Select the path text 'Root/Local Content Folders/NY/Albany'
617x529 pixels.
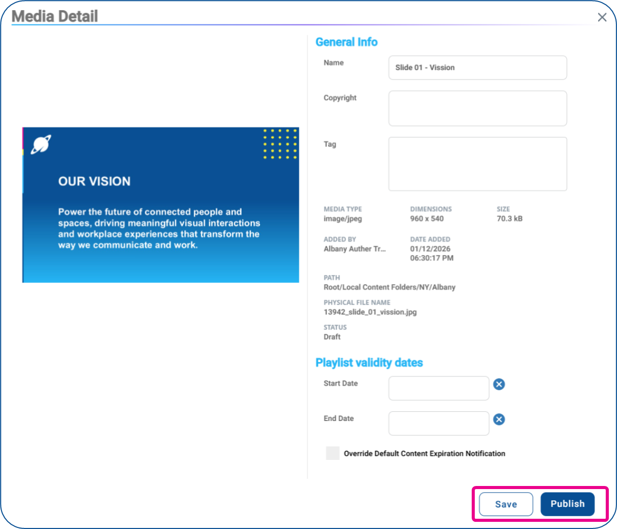pyautogui.click(x=389, y=287)
